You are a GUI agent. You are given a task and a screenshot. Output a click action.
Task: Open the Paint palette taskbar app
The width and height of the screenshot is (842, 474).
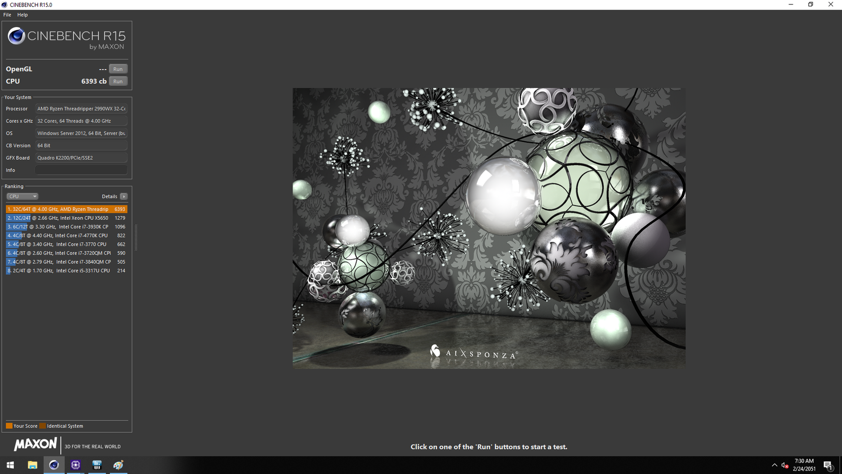click(x=118, y=465)
